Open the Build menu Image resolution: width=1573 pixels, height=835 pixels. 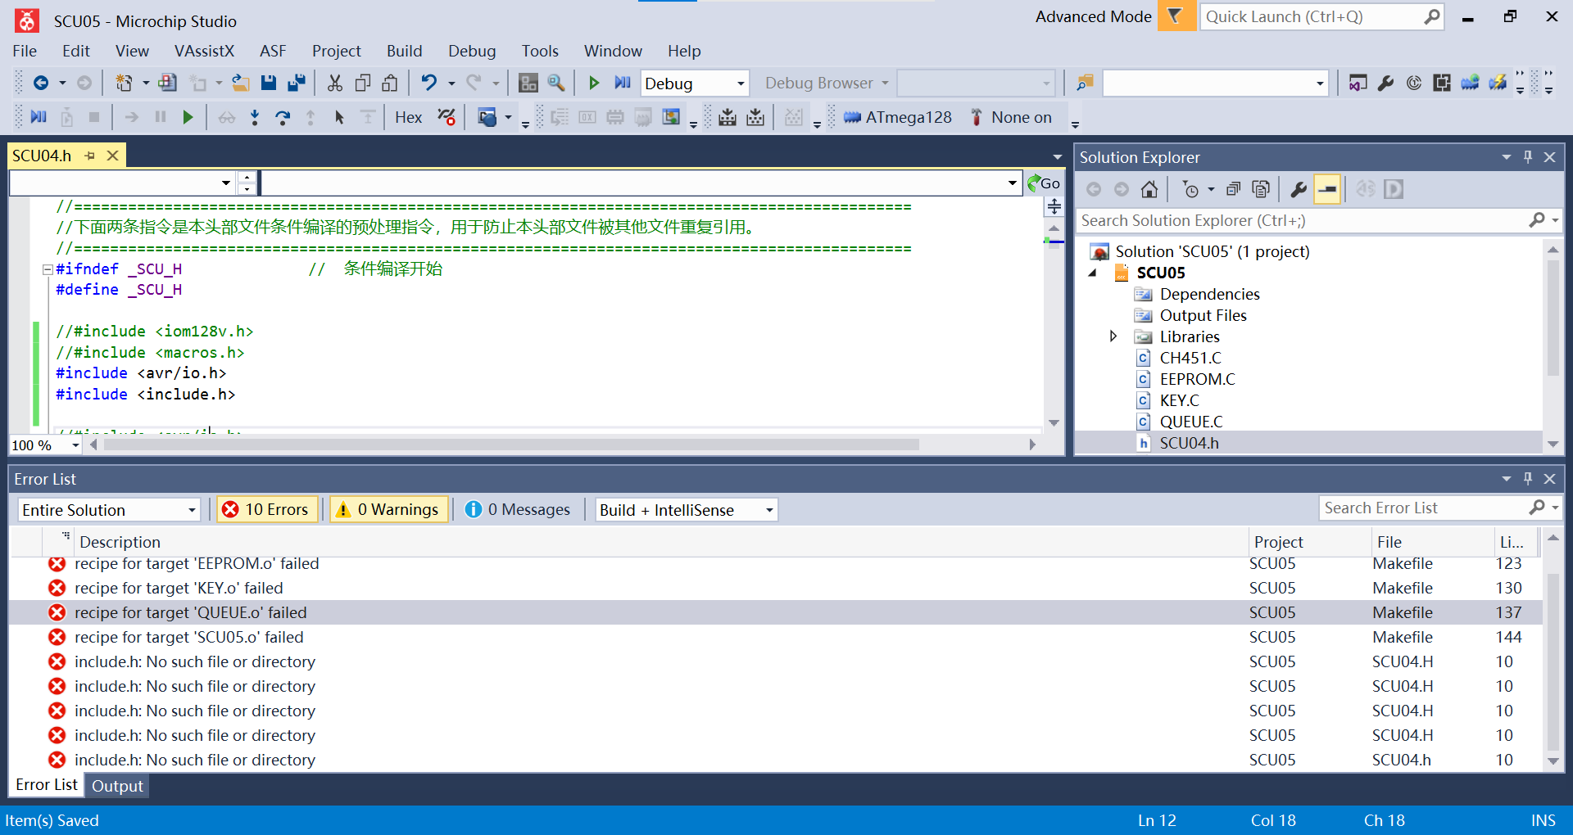404,51
